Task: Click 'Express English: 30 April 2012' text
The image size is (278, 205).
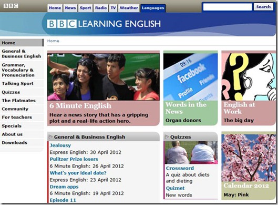Action: tap(86, 152)
